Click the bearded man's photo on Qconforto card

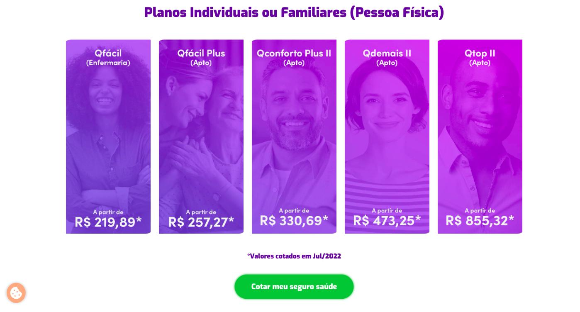pyautogui.click(x=294, y=124)
